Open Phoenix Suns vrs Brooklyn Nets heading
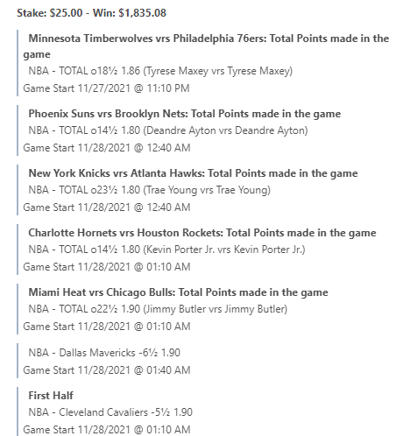Screen dimensions: 403x436 pyautogui.click(x=185, y=114)
